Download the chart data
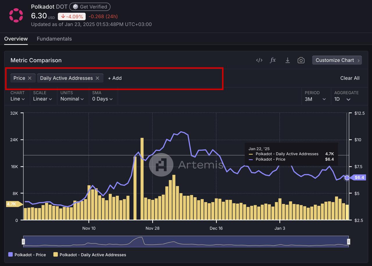Viewport: 372px width, 266px height. click(287, 60)
